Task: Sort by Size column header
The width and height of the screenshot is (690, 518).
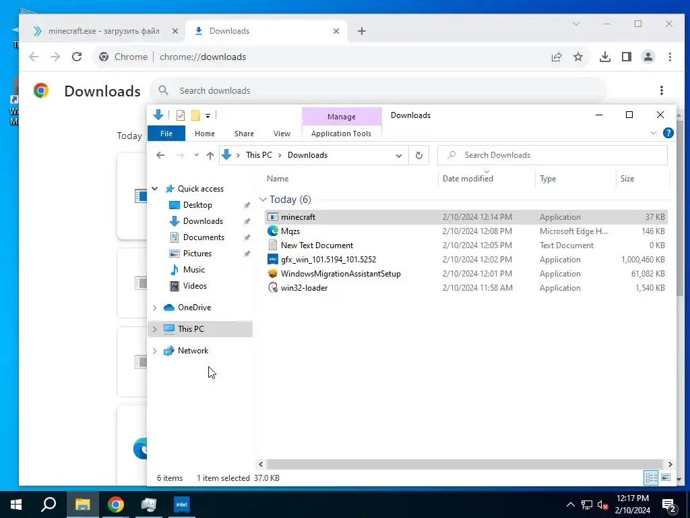Action: click(x=627, y=178)
